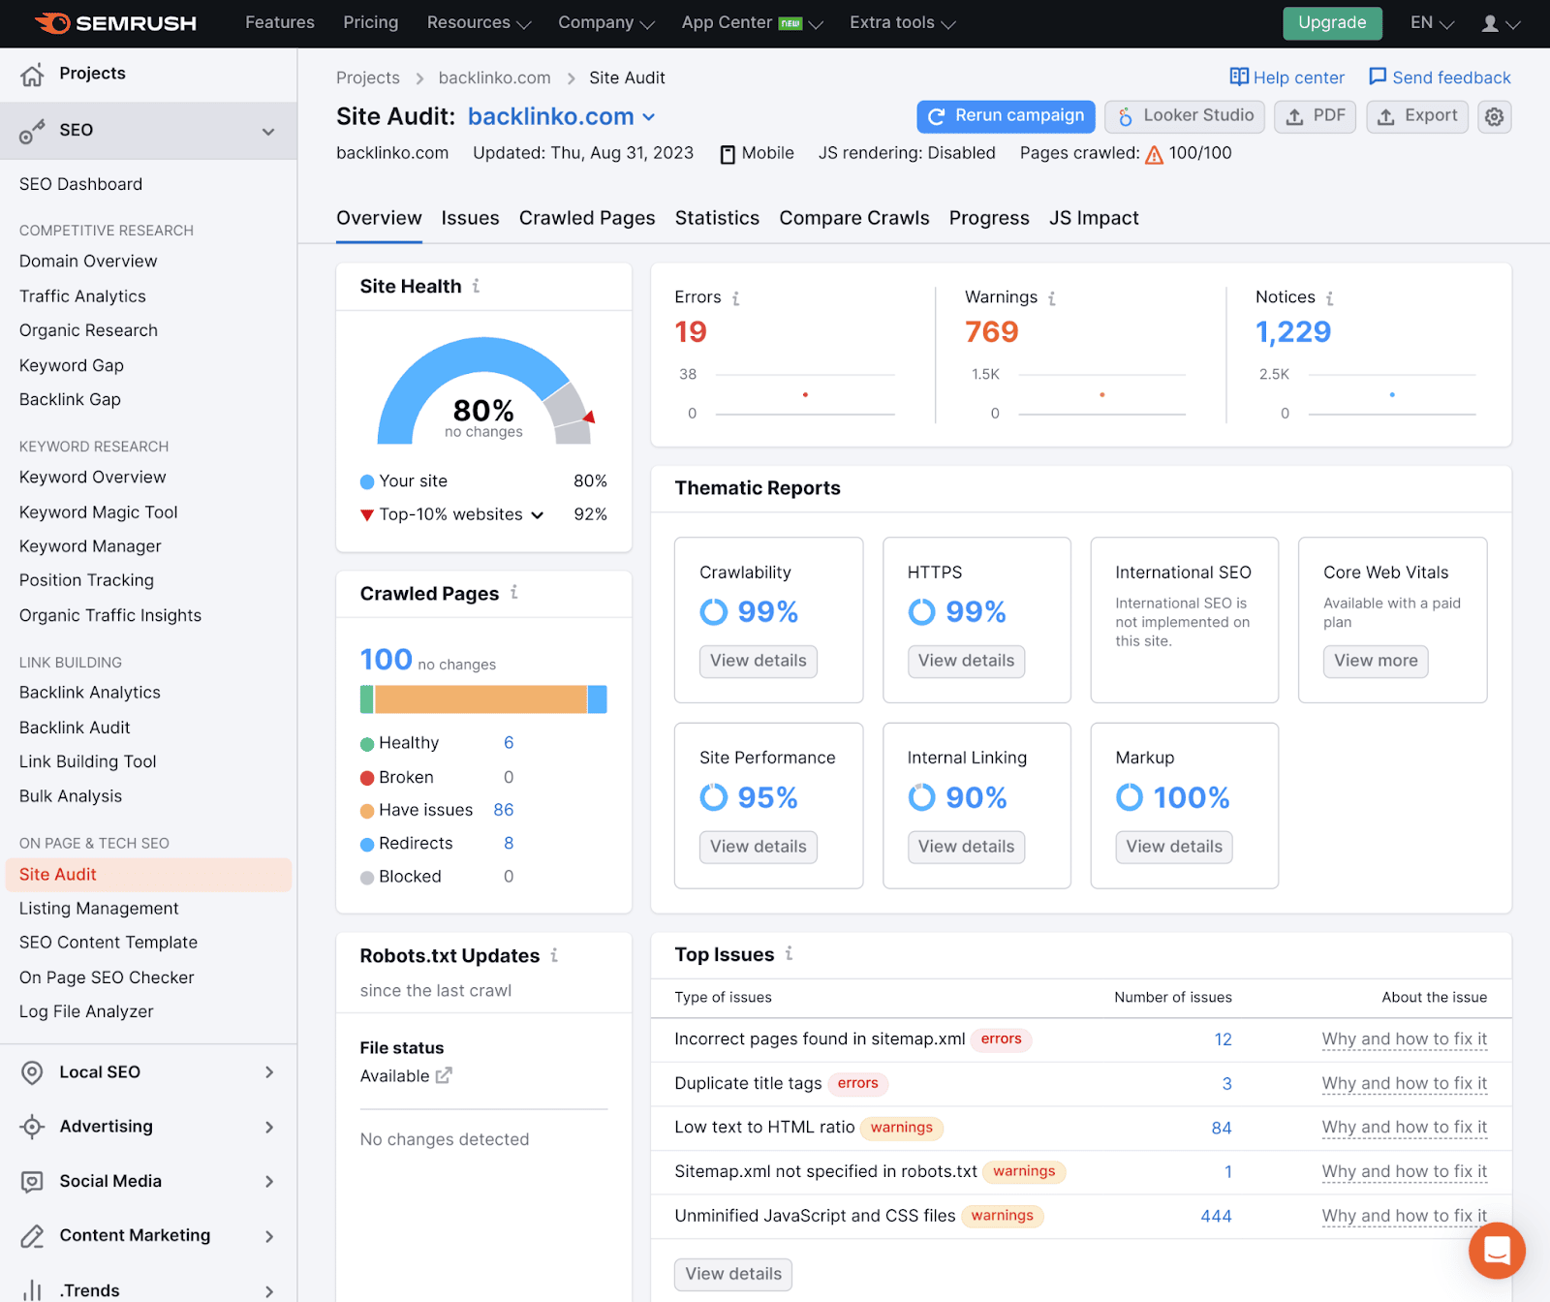
Task: Click the Top Issues info icon
Action: [x=790, y=953]
